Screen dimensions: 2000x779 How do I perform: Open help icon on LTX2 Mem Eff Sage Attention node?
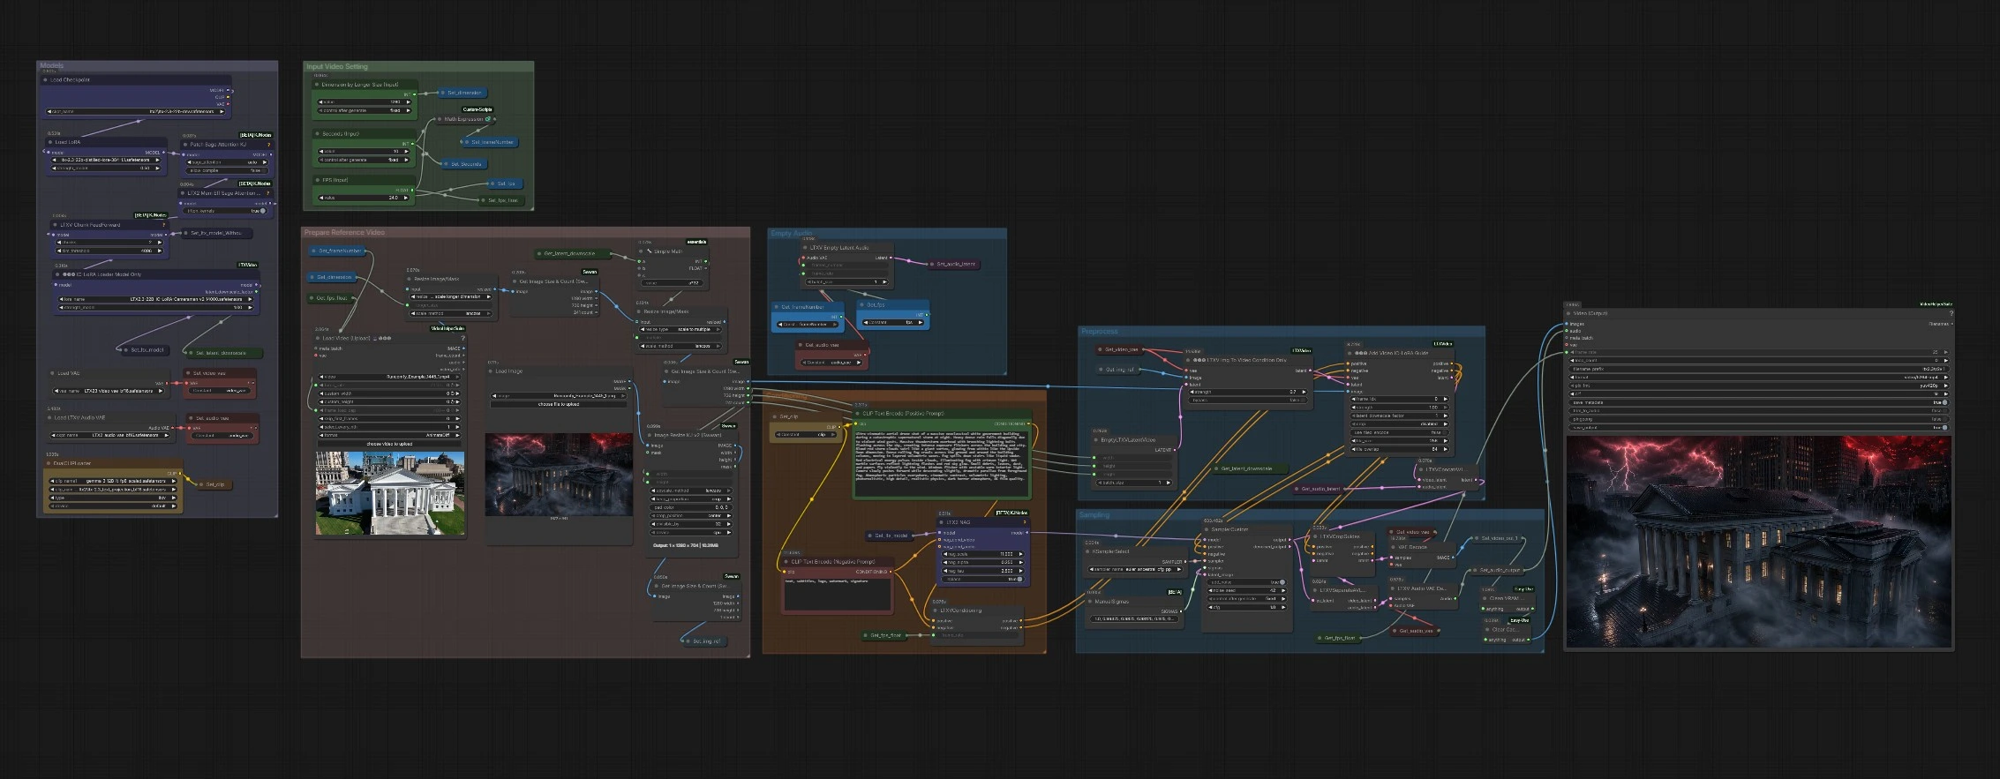click(x=268, y=193)
